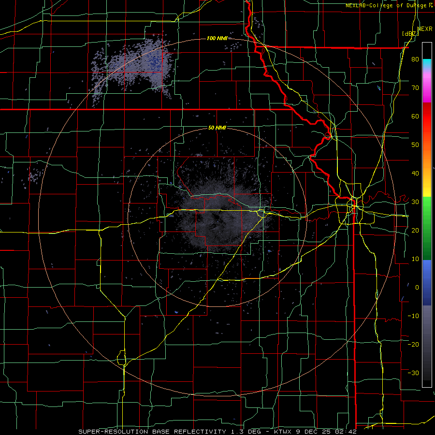Screen dimensions: 435x435
Task: Click the 70 value on the dBZ scale
Action: [415, 87]
